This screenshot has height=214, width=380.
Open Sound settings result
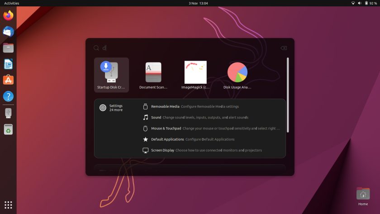[211, 117]
